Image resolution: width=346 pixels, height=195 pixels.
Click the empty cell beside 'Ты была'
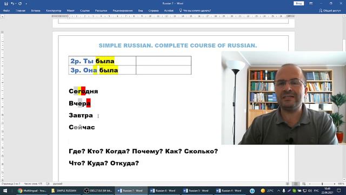tap(163, 61)
